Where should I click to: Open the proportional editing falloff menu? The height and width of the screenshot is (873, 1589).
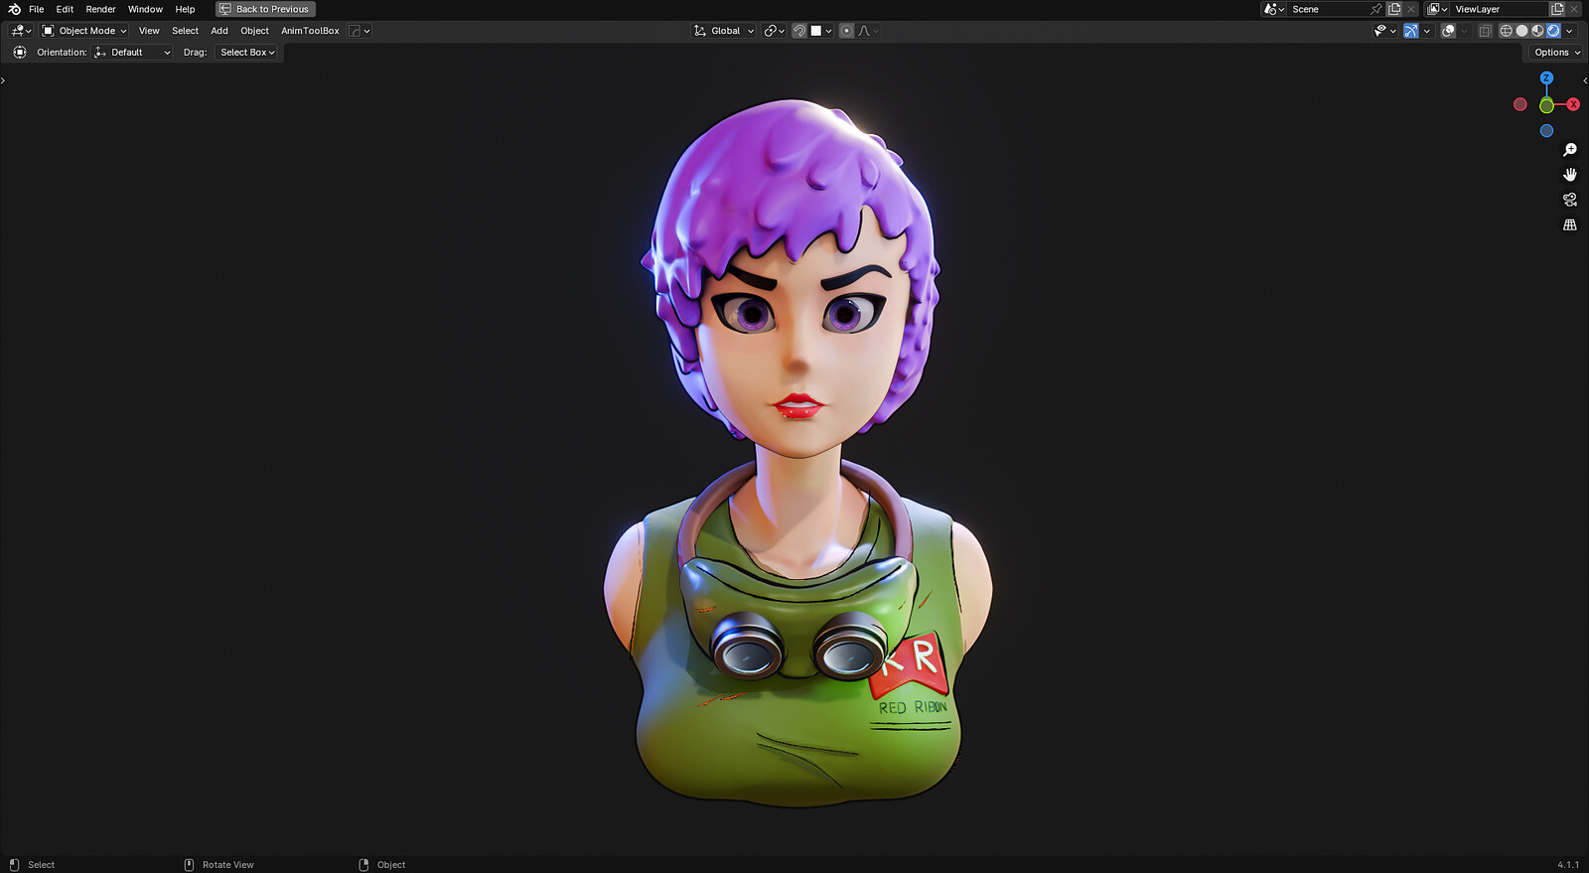[868, 31]
